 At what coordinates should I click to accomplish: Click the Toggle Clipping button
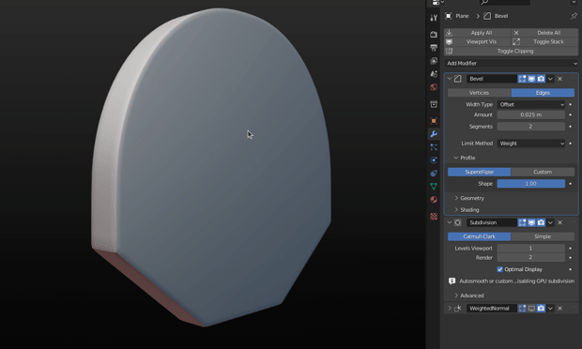coord(511,52)
